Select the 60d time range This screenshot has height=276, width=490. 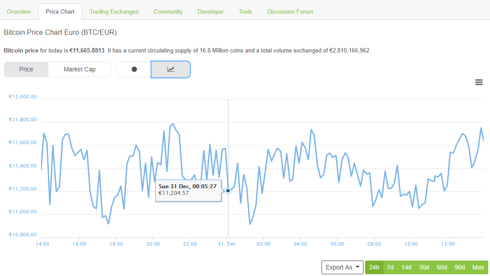(442, 267)
